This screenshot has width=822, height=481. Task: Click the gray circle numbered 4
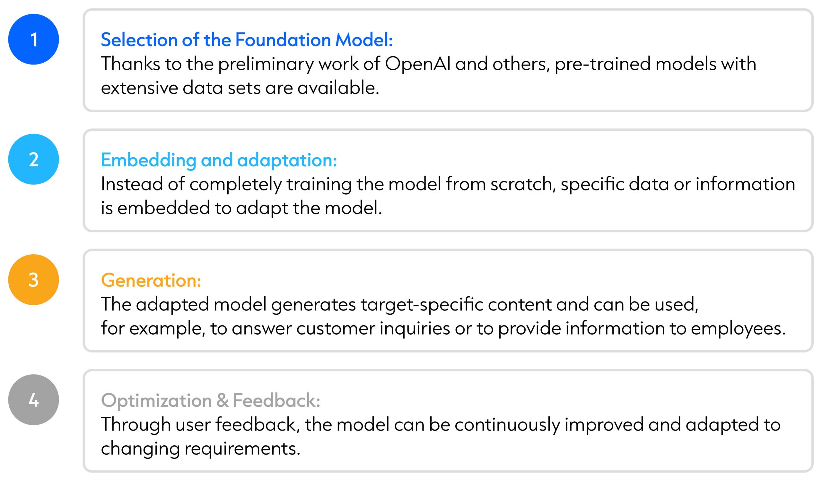[x=34, y=399]
